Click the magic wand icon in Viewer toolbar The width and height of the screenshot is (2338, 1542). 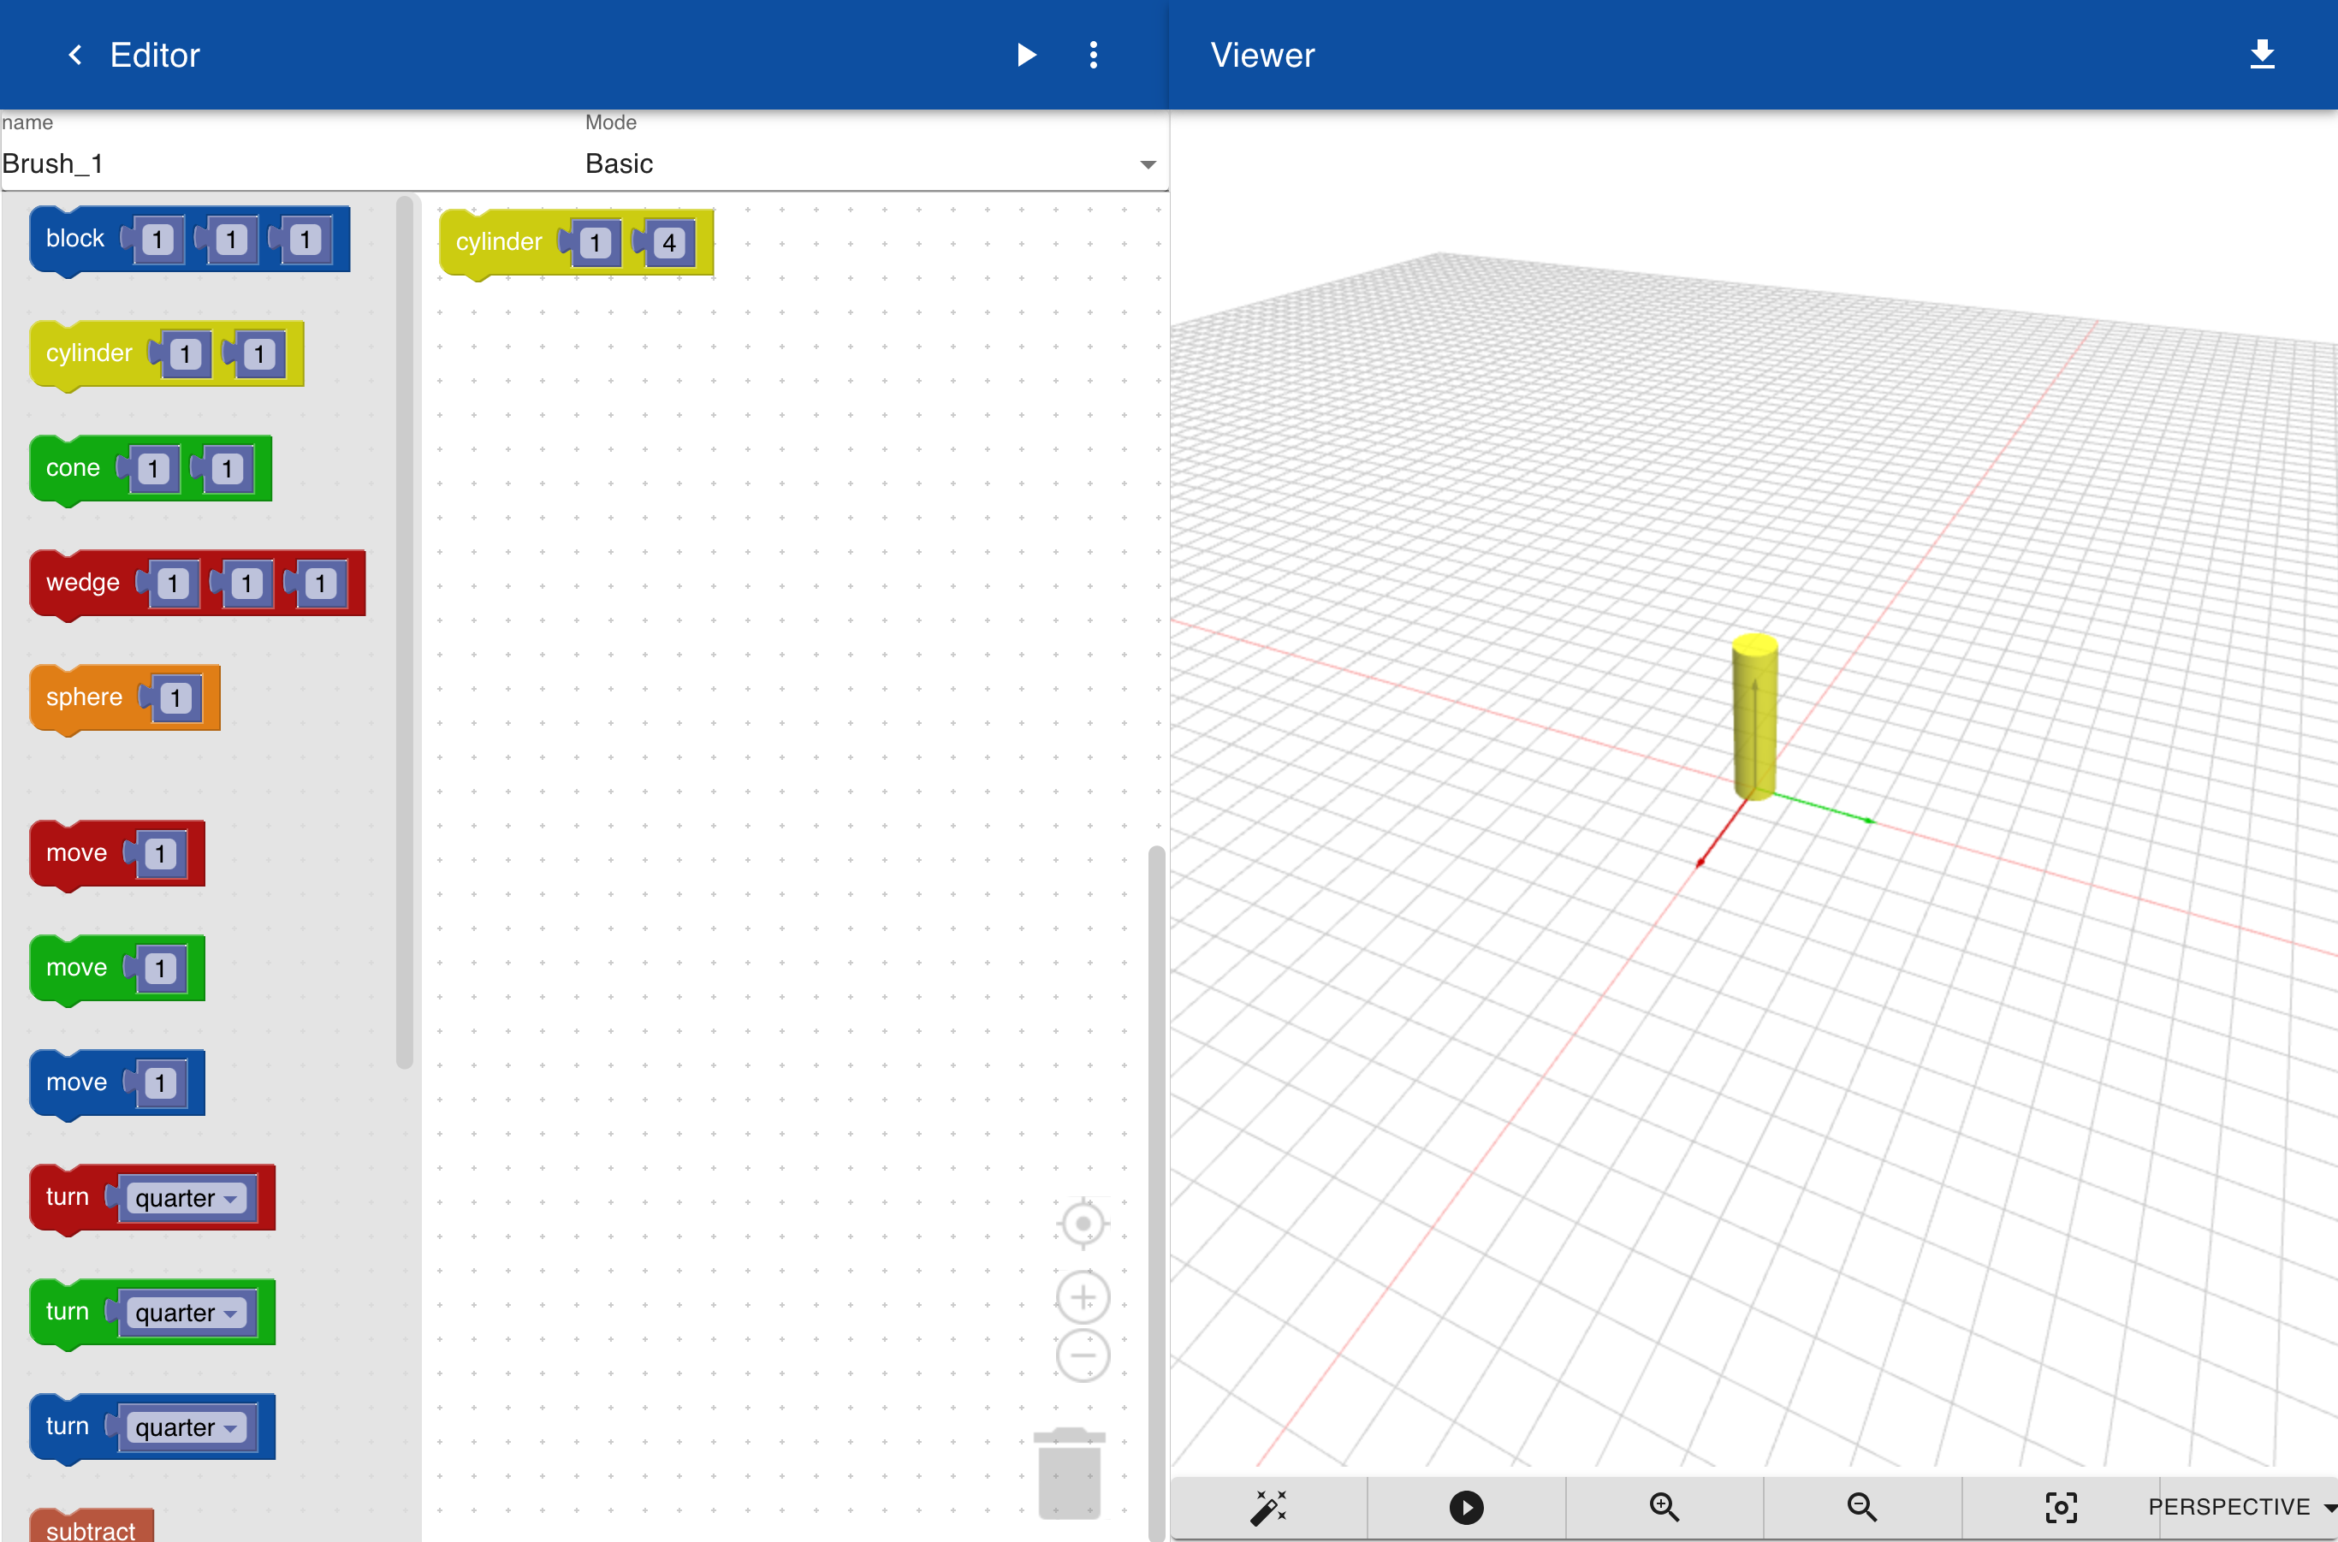tap(1269, 1507)
